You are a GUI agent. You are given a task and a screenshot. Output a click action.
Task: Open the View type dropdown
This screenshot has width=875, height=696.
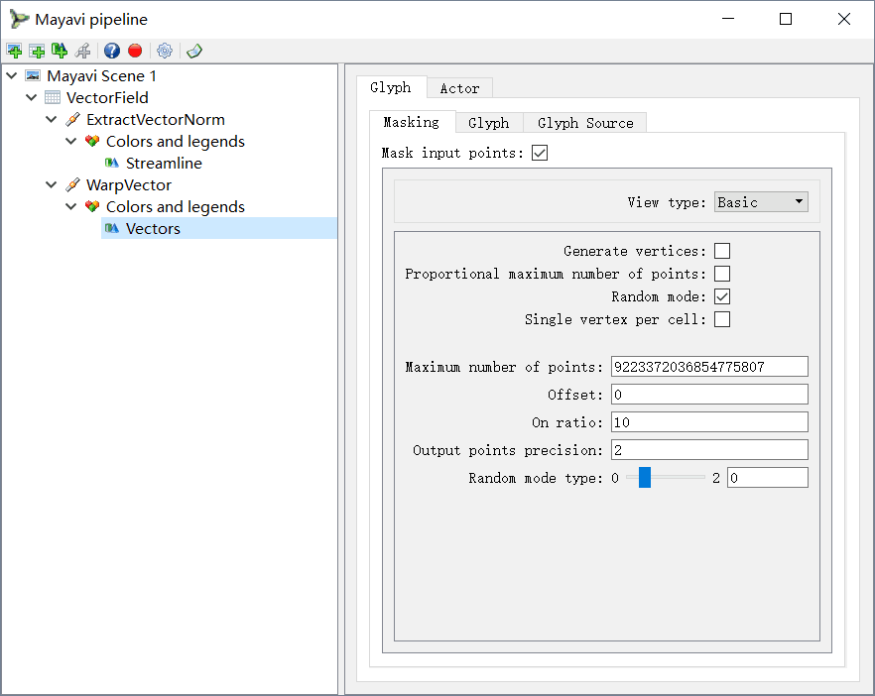point(760,201)
